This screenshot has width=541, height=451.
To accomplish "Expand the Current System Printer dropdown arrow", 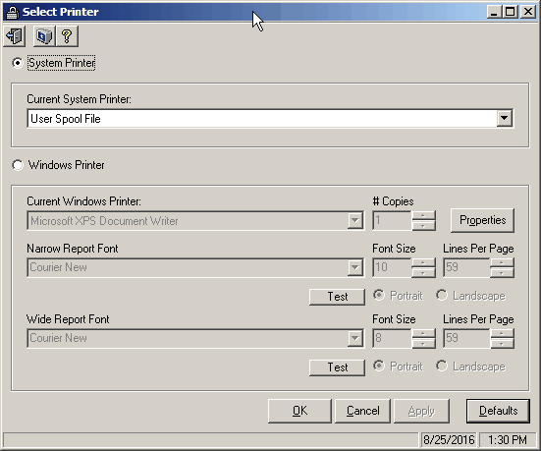I will coord(504,119).
